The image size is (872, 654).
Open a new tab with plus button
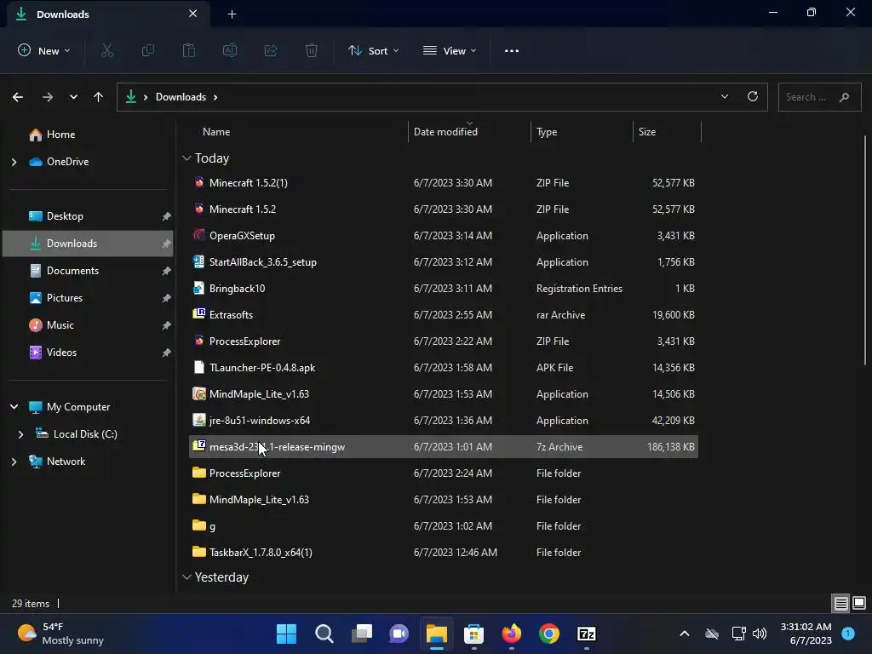[232, 14]
